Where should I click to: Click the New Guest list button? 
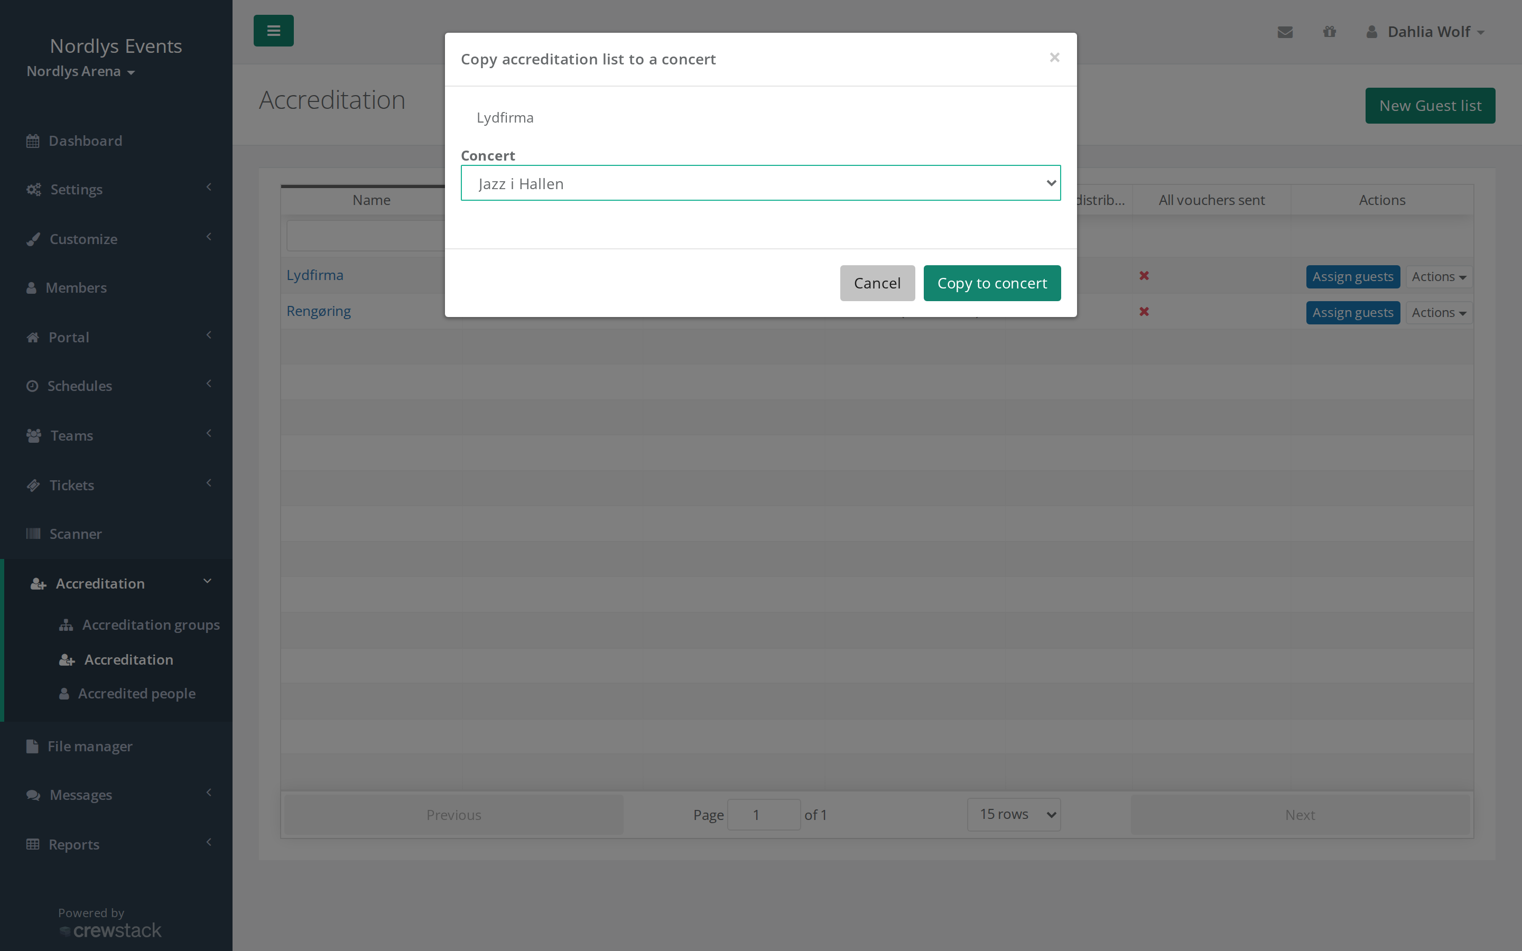(x=1430, y=106)
